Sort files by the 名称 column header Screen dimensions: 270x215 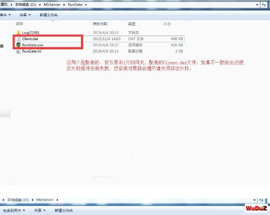[x=19, y=24]
